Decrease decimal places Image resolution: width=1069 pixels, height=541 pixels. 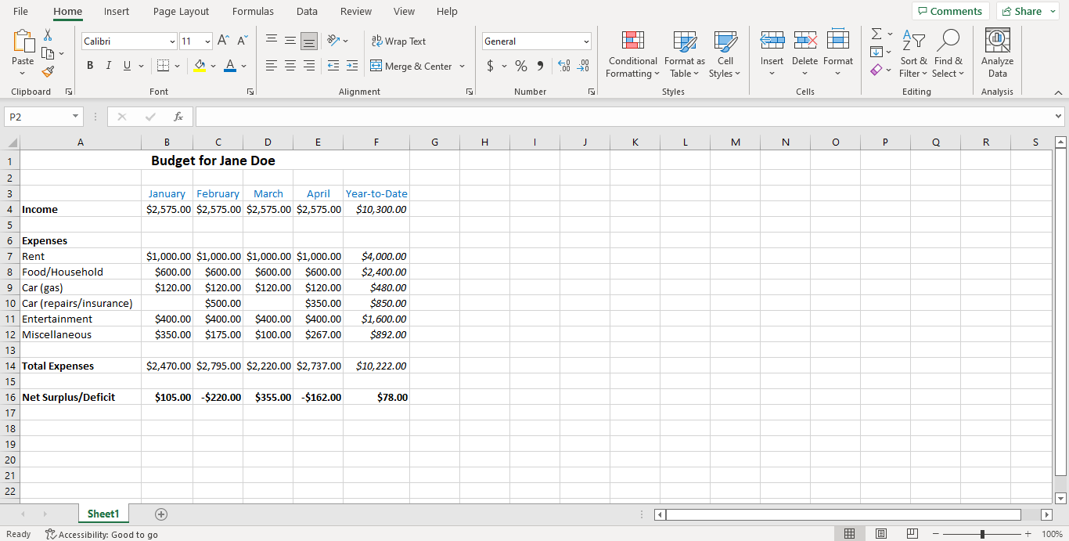click(x=583, y=66)
